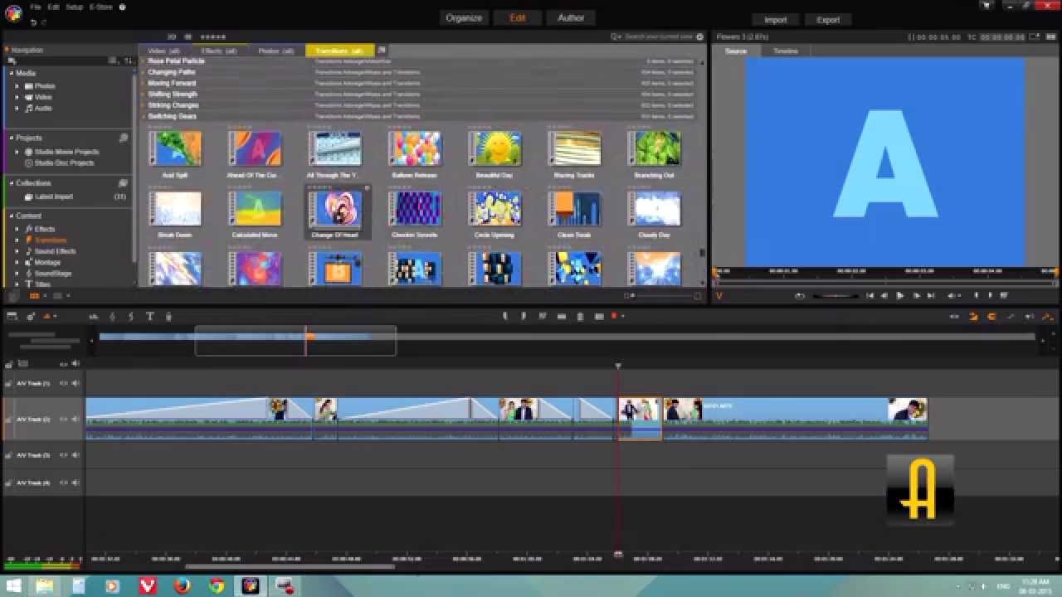Click the voice-over microphone icon
The height and width of the screenshot is (597, 1062).
(x=168, y=316)
